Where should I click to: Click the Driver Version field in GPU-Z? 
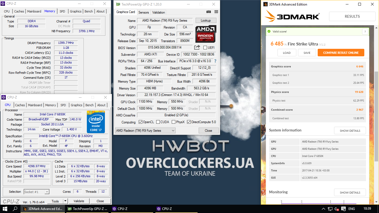coord(176,95)
